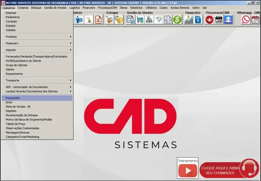The image size is (261, 181).
Task: Select Funcionário from Cadastros menu
Action: click(37, 98)
